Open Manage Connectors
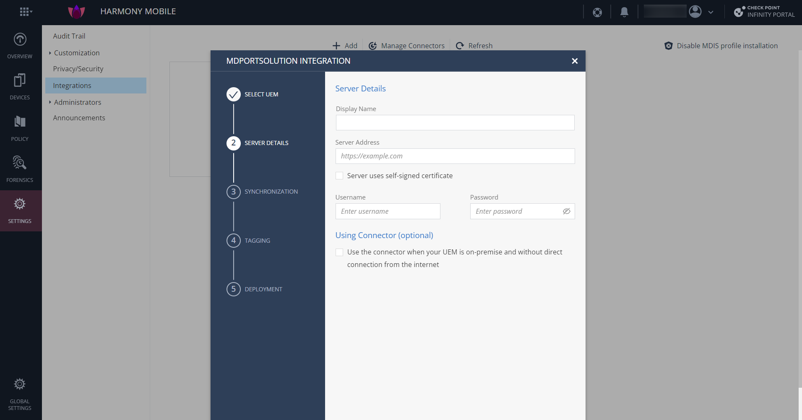 (406, 46)
